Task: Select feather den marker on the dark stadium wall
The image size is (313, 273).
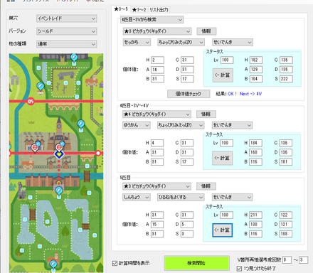Action: 74,57
